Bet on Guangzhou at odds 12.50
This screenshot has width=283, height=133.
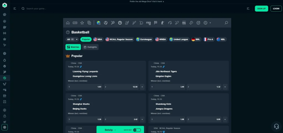(x=121, y=87)
